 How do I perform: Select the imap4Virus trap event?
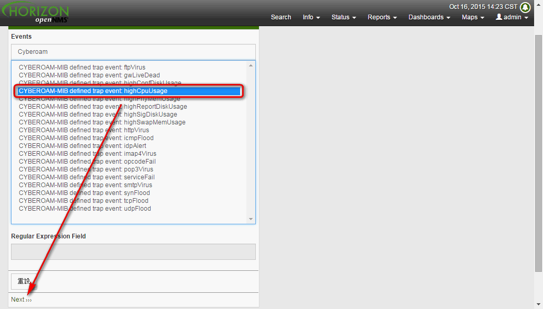87,154
